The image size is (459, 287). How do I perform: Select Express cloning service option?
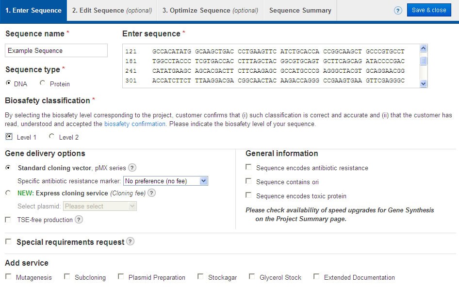8,193
